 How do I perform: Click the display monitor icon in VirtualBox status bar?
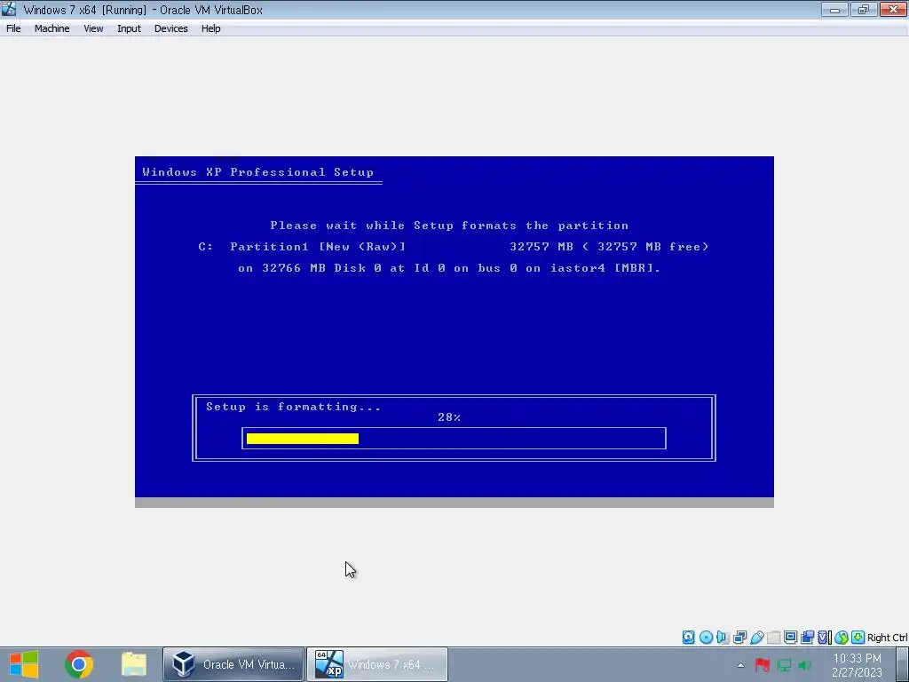(x=790, y=638)
